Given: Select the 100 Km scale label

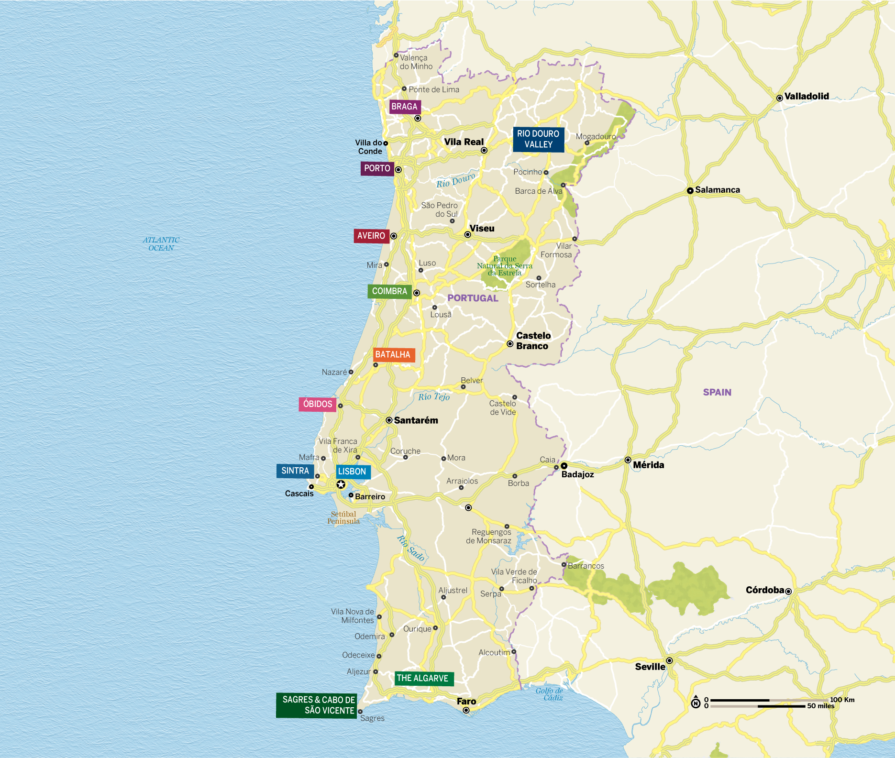Looking at the screenshot, I should point(842,700).
